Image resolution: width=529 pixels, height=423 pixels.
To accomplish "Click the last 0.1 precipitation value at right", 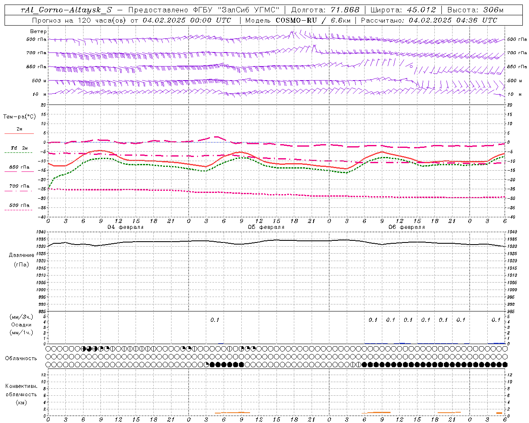I will point(496,320).
